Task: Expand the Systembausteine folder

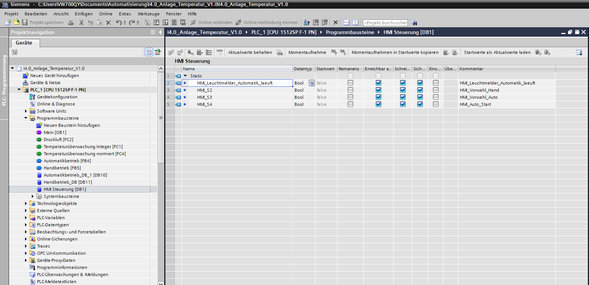Action: click(x=33, y=196)
